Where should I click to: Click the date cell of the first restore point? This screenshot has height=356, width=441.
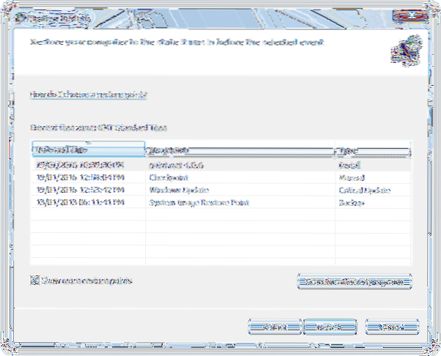(81, 165)
